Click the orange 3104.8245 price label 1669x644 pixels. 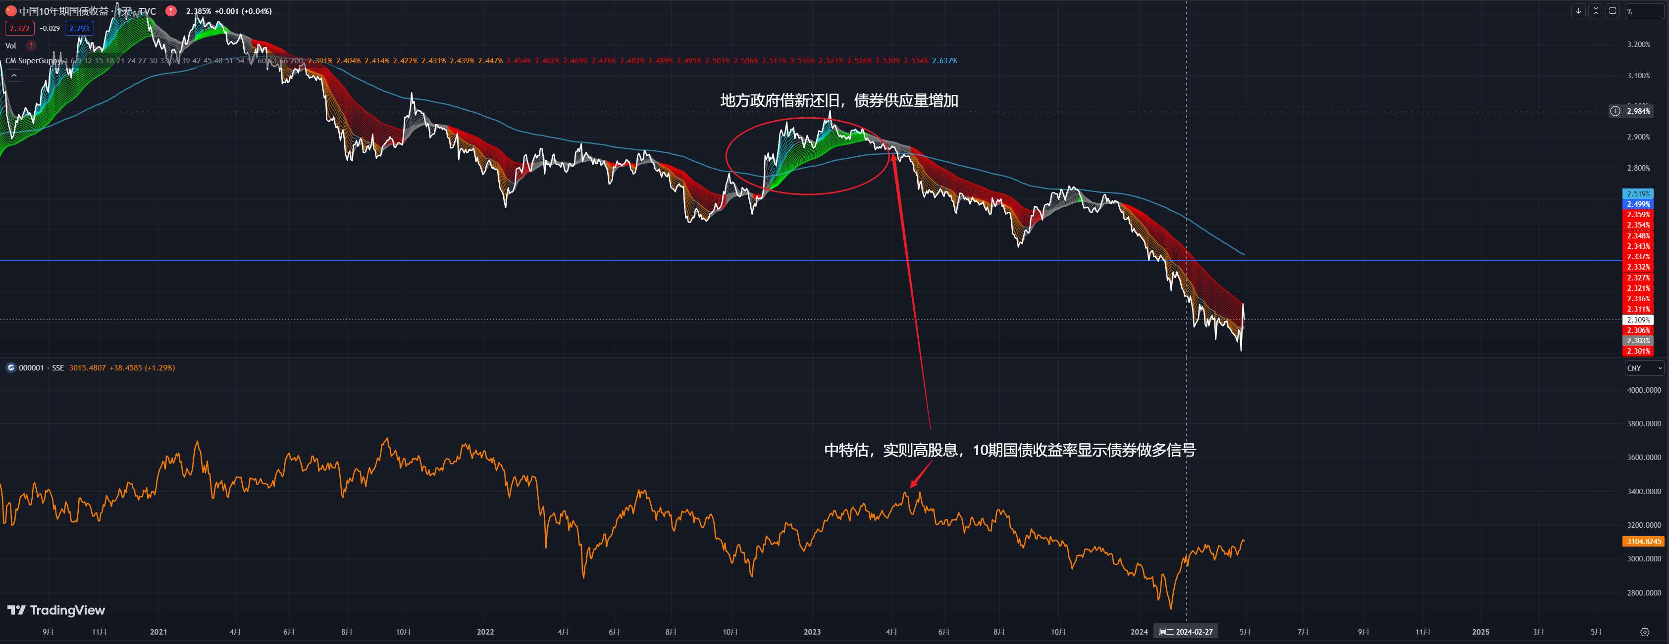[1643, 542]
